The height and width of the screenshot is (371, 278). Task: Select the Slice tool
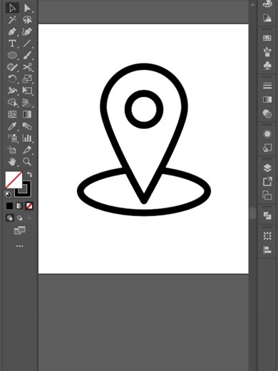tap(27, 150)
